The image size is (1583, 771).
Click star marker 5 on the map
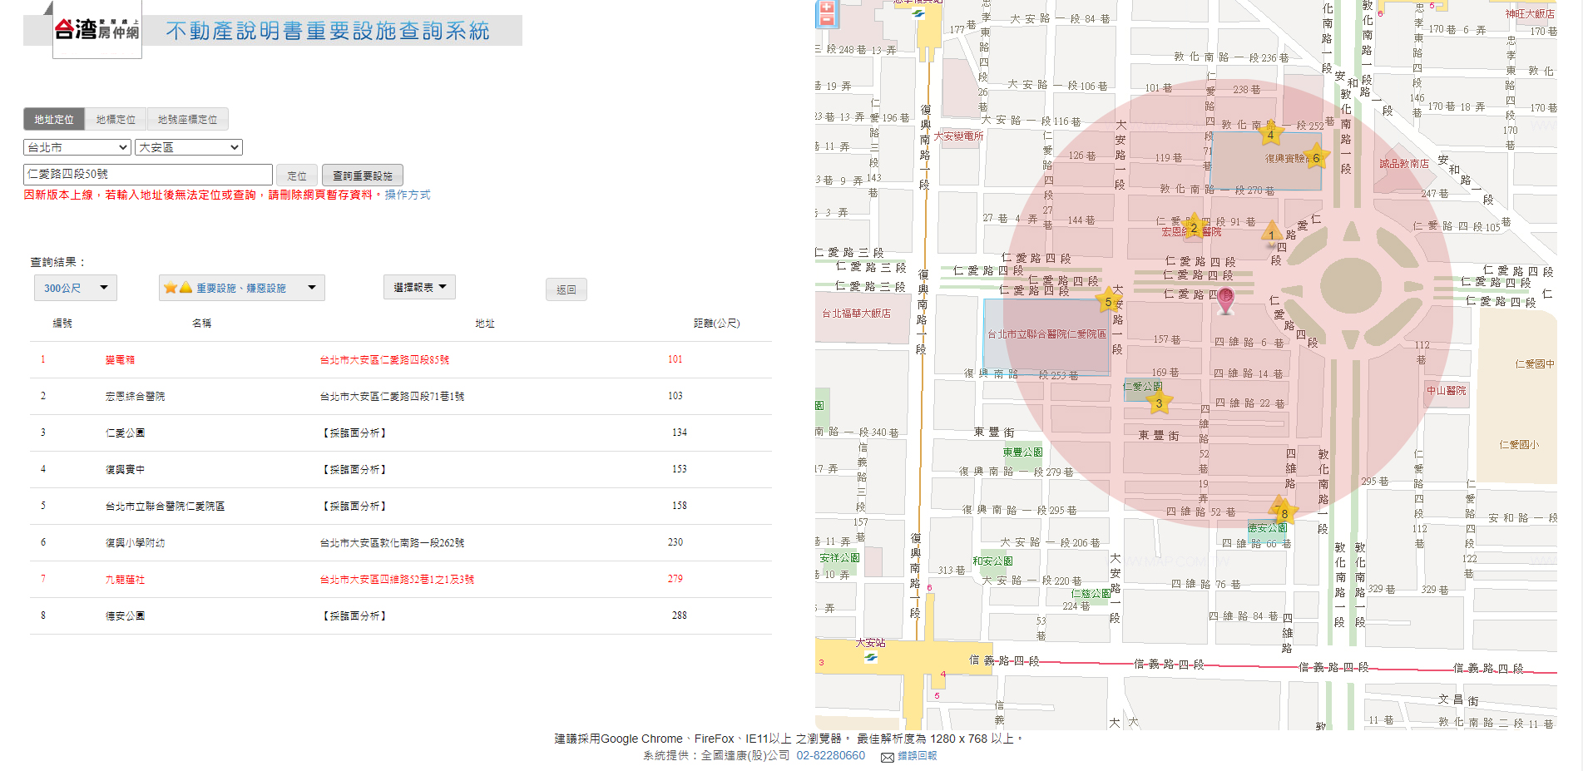click(x=1108, y=301)
